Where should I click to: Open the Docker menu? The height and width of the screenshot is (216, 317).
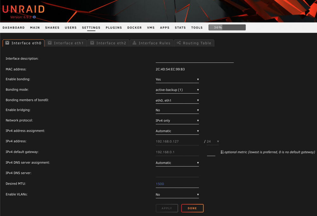[x=134, y=28]
